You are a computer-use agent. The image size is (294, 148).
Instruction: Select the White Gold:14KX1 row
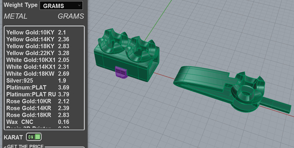44,67
